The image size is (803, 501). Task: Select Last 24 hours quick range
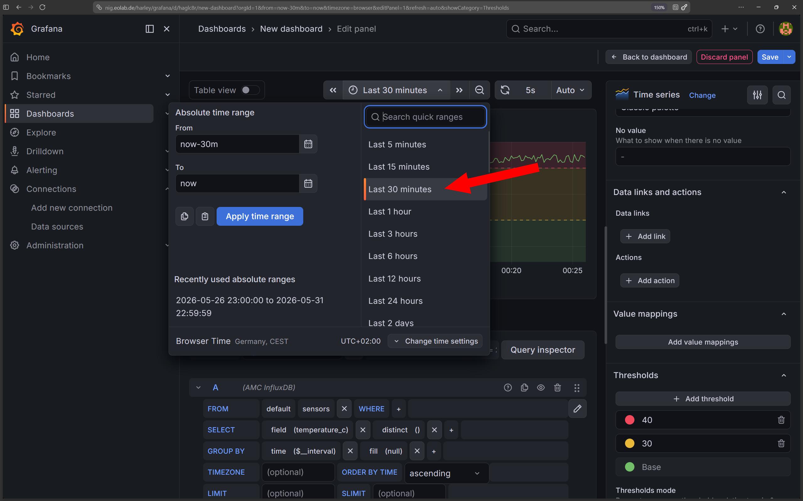425,301
